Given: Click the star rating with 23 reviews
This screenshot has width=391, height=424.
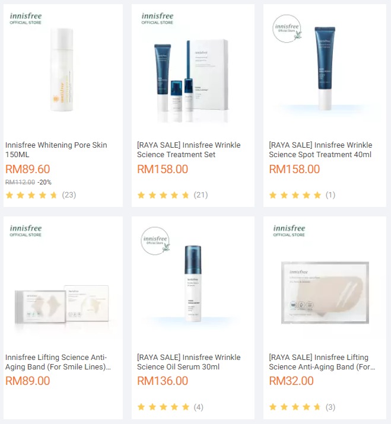Looking at the screenshot, I should 40,195.
